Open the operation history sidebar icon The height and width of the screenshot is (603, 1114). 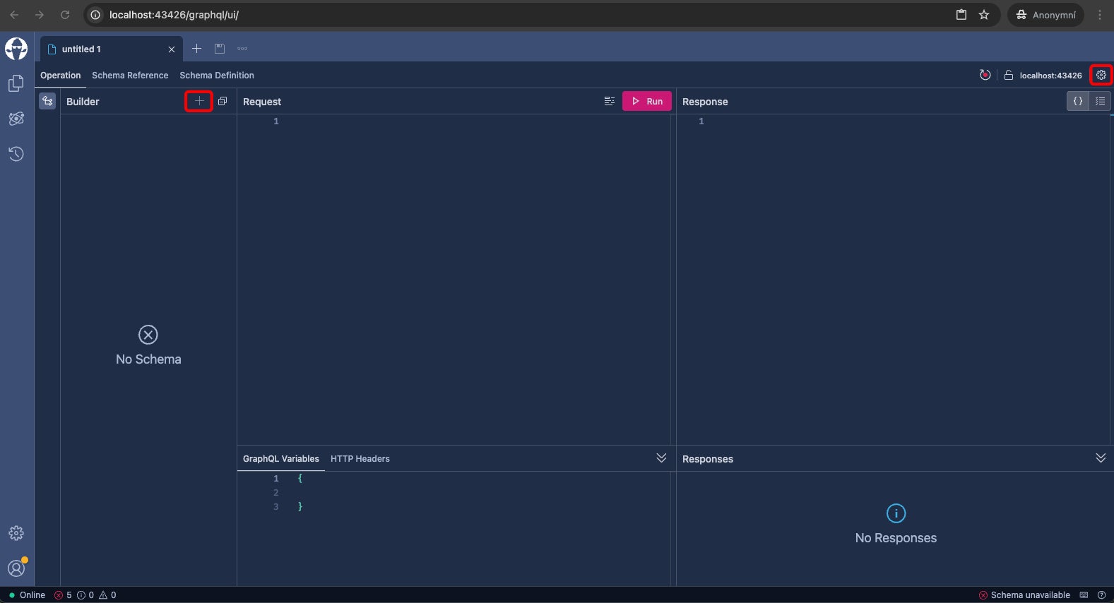[16, 154]
